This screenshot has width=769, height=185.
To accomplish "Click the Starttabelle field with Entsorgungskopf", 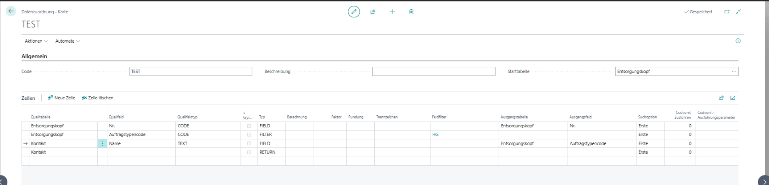I will [673, 71].
